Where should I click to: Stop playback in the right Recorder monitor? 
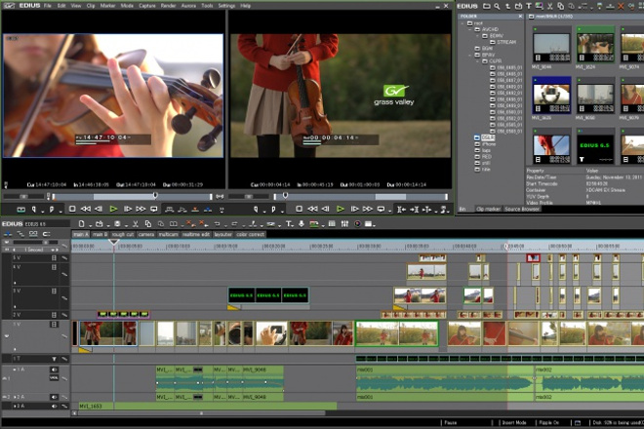coord(299,209)
